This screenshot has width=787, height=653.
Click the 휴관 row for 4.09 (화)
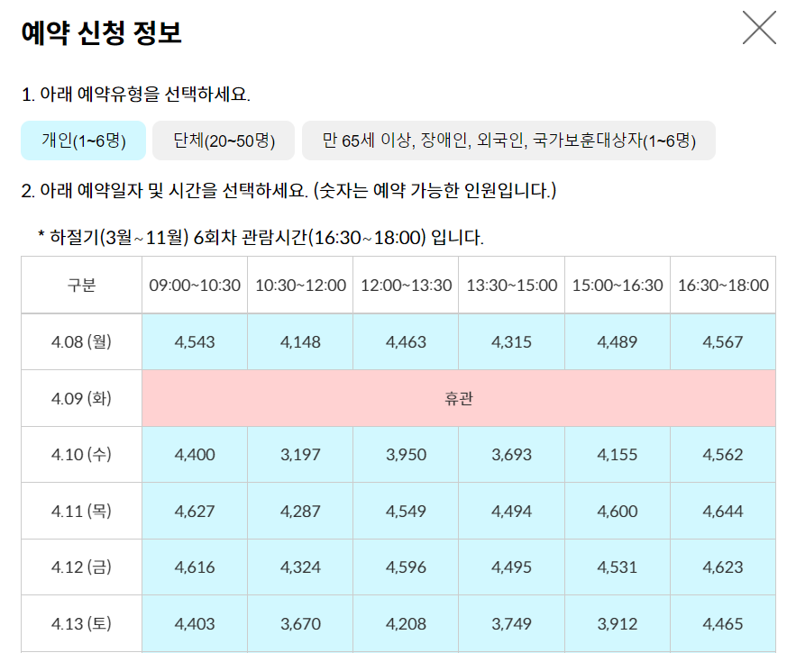[x=458, y=397]
